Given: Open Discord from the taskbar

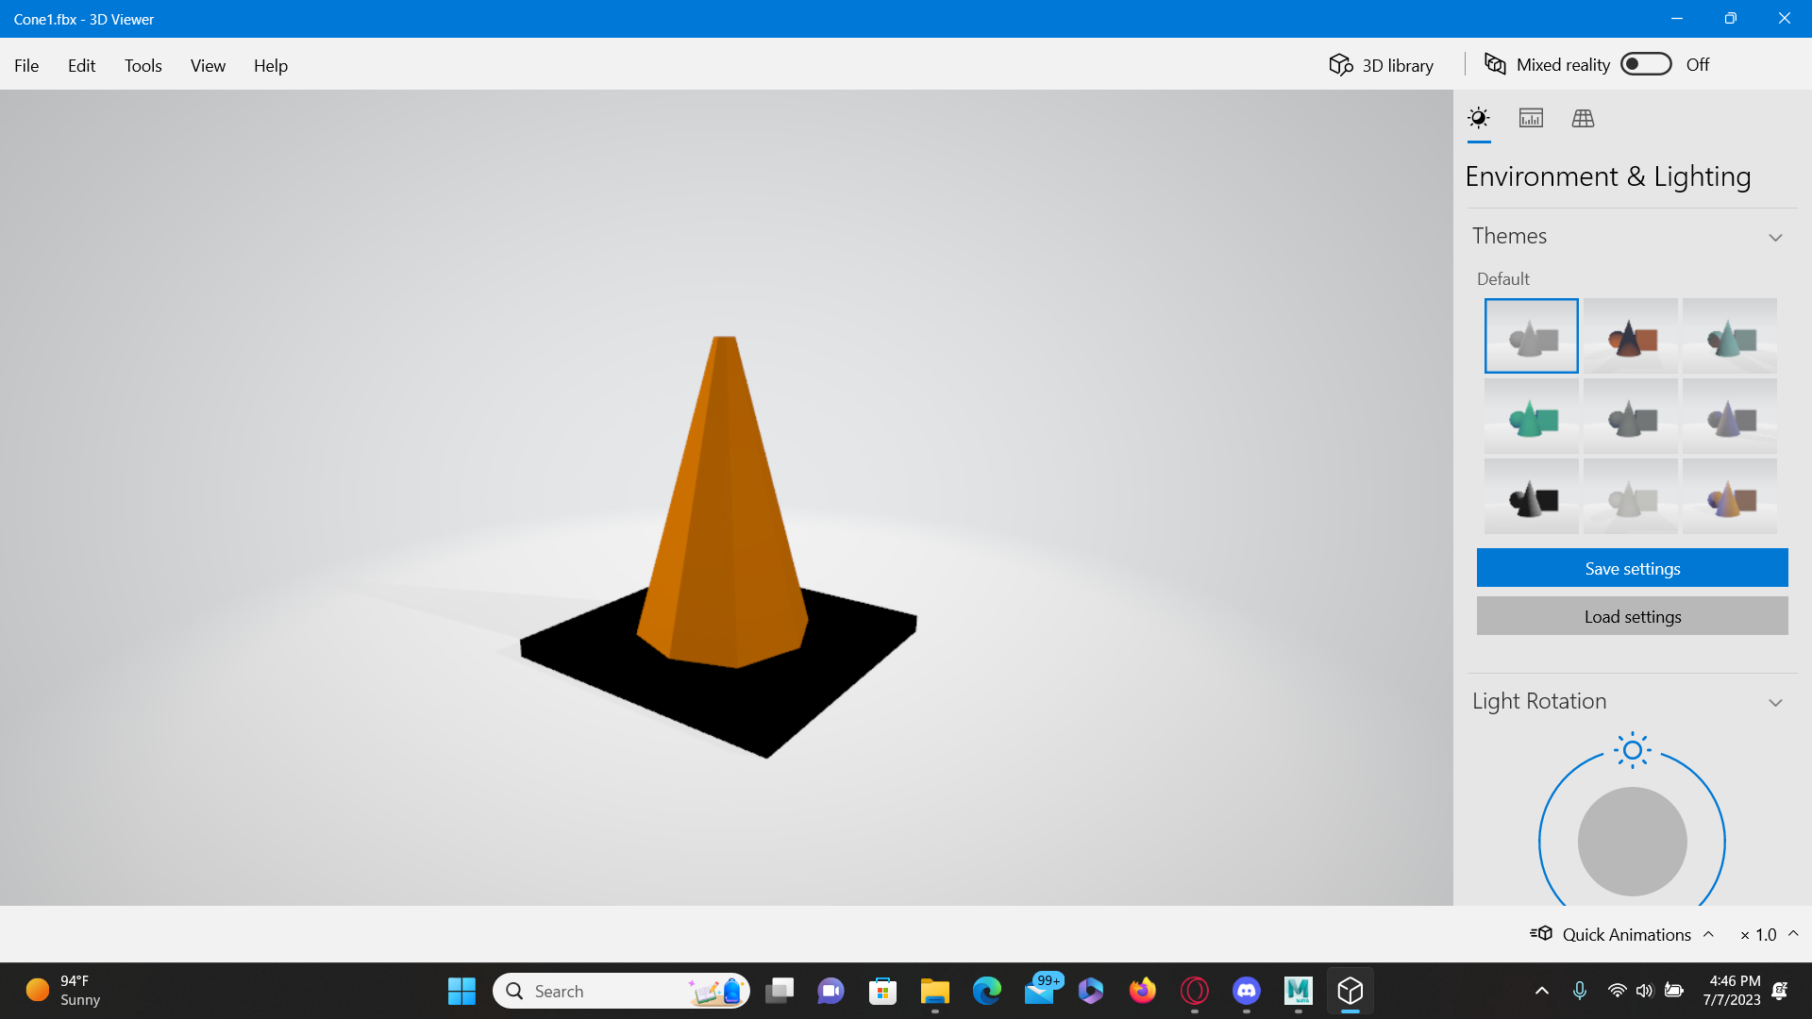Looking at the screenshot, I should coord(1247,991).
